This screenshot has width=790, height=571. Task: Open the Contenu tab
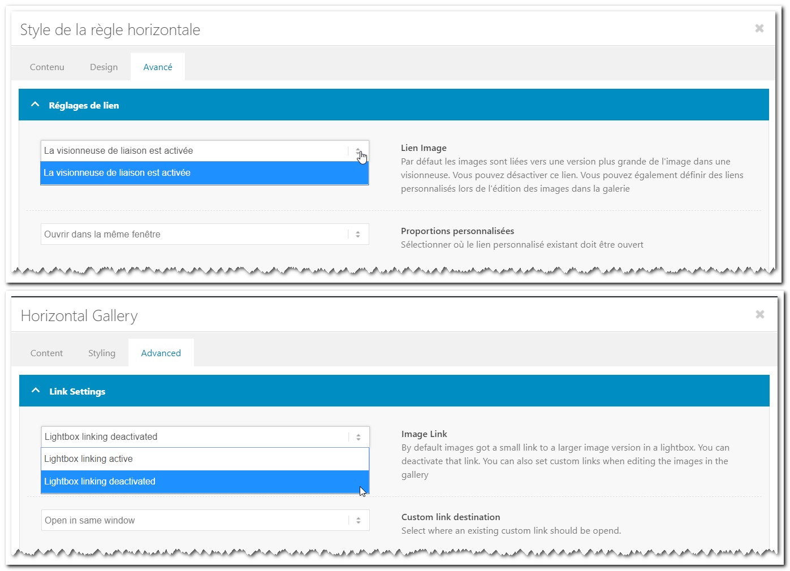(x=47, y=67)
